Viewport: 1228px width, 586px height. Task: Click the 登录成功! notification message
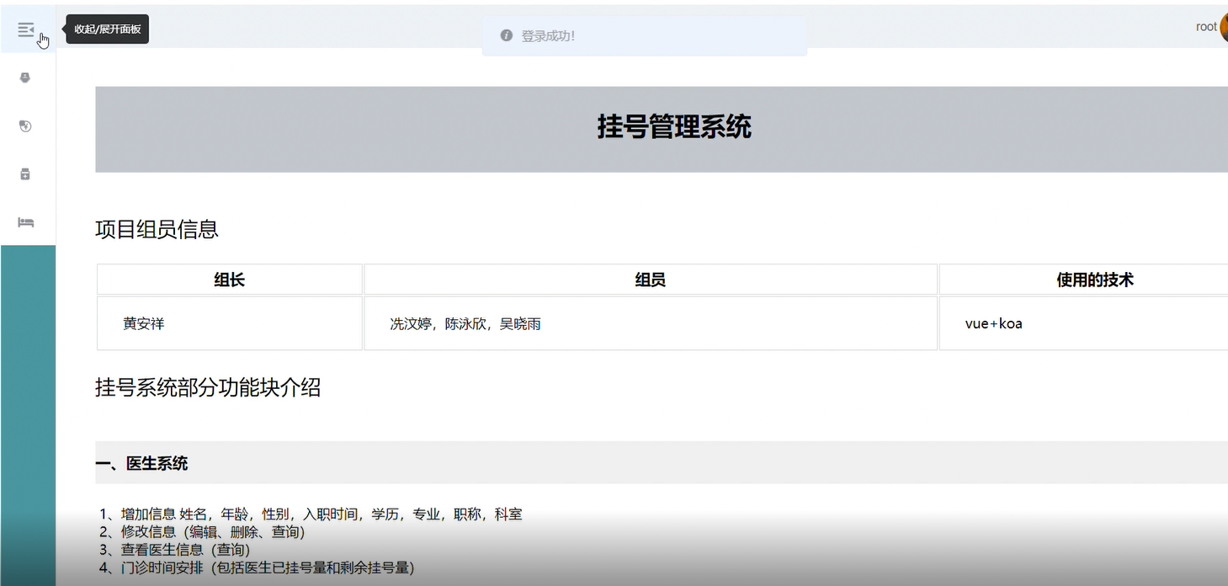(x=645, y=35)
